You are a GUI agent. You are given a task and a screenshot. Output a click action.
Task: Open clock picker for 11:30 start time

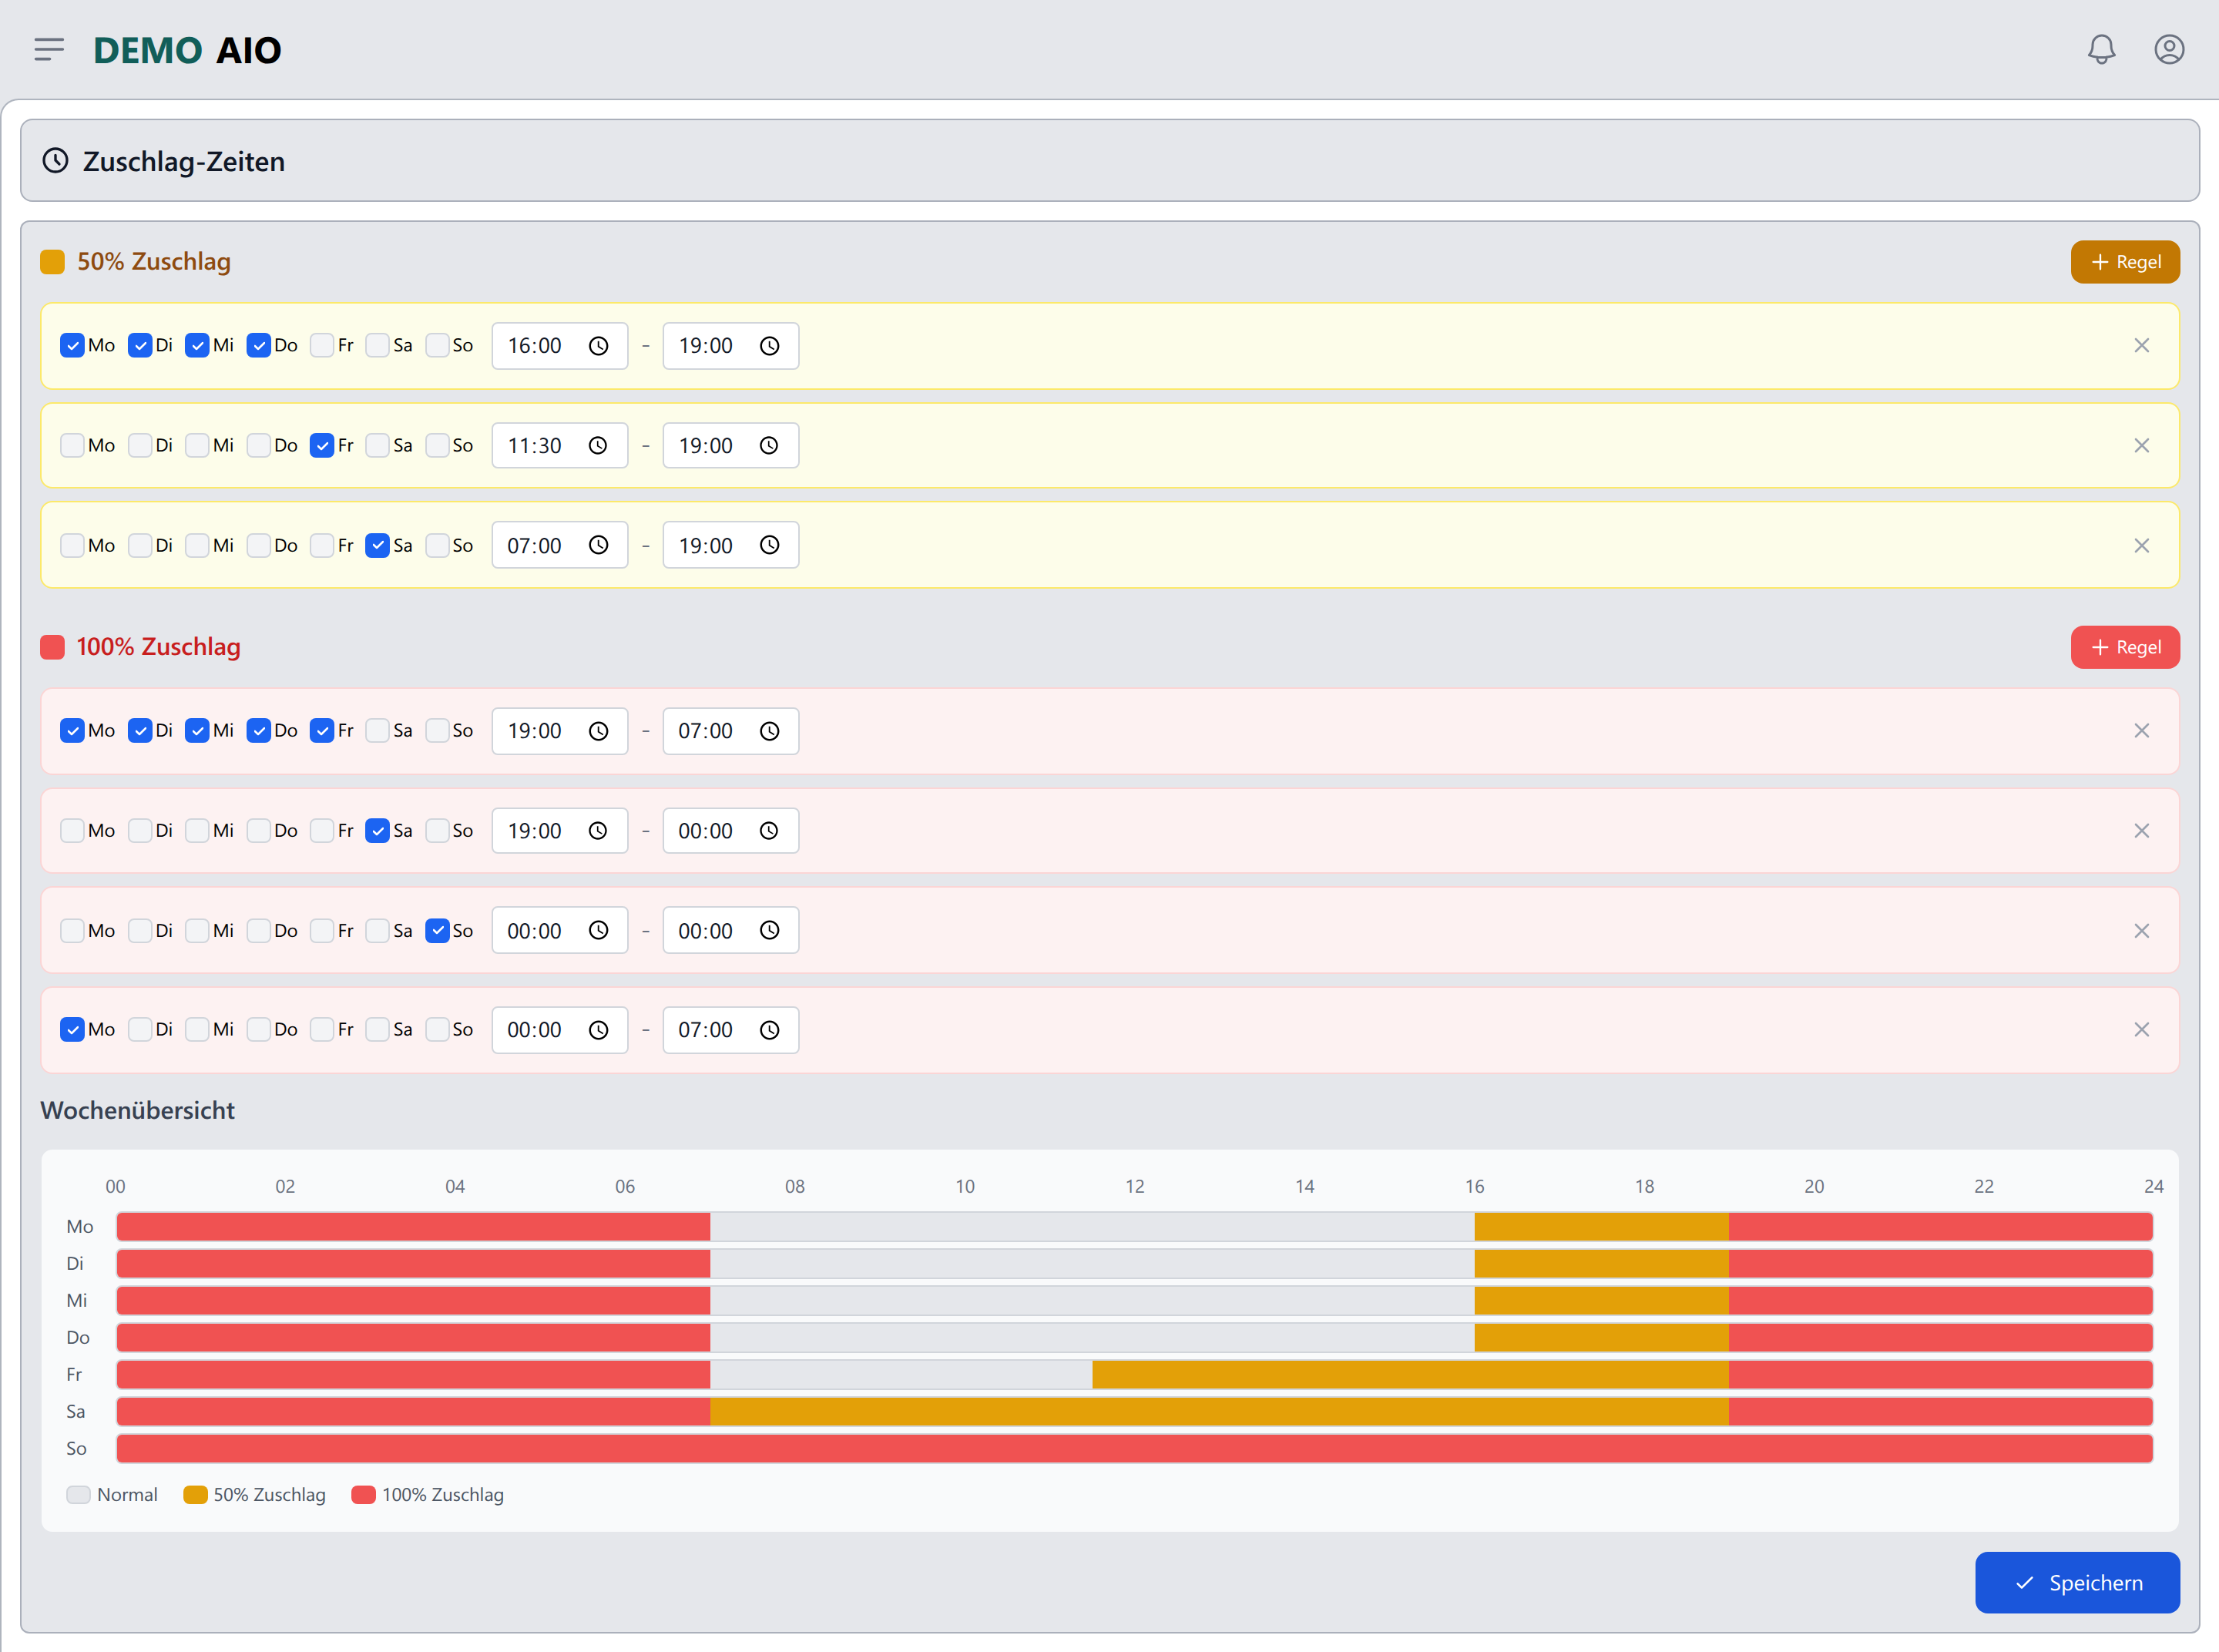598,446
